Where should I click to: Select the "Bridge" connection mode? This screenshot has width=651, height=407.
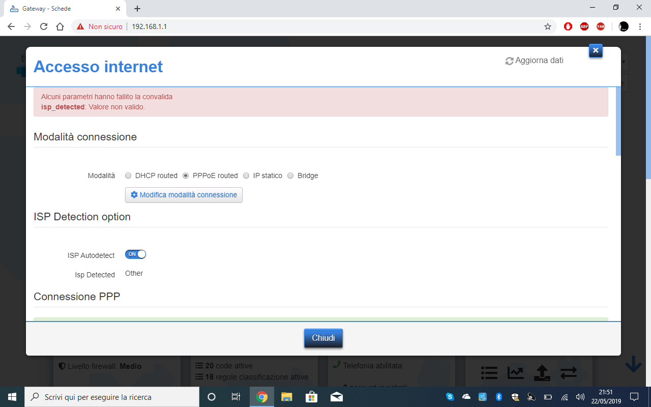point(290,176)
